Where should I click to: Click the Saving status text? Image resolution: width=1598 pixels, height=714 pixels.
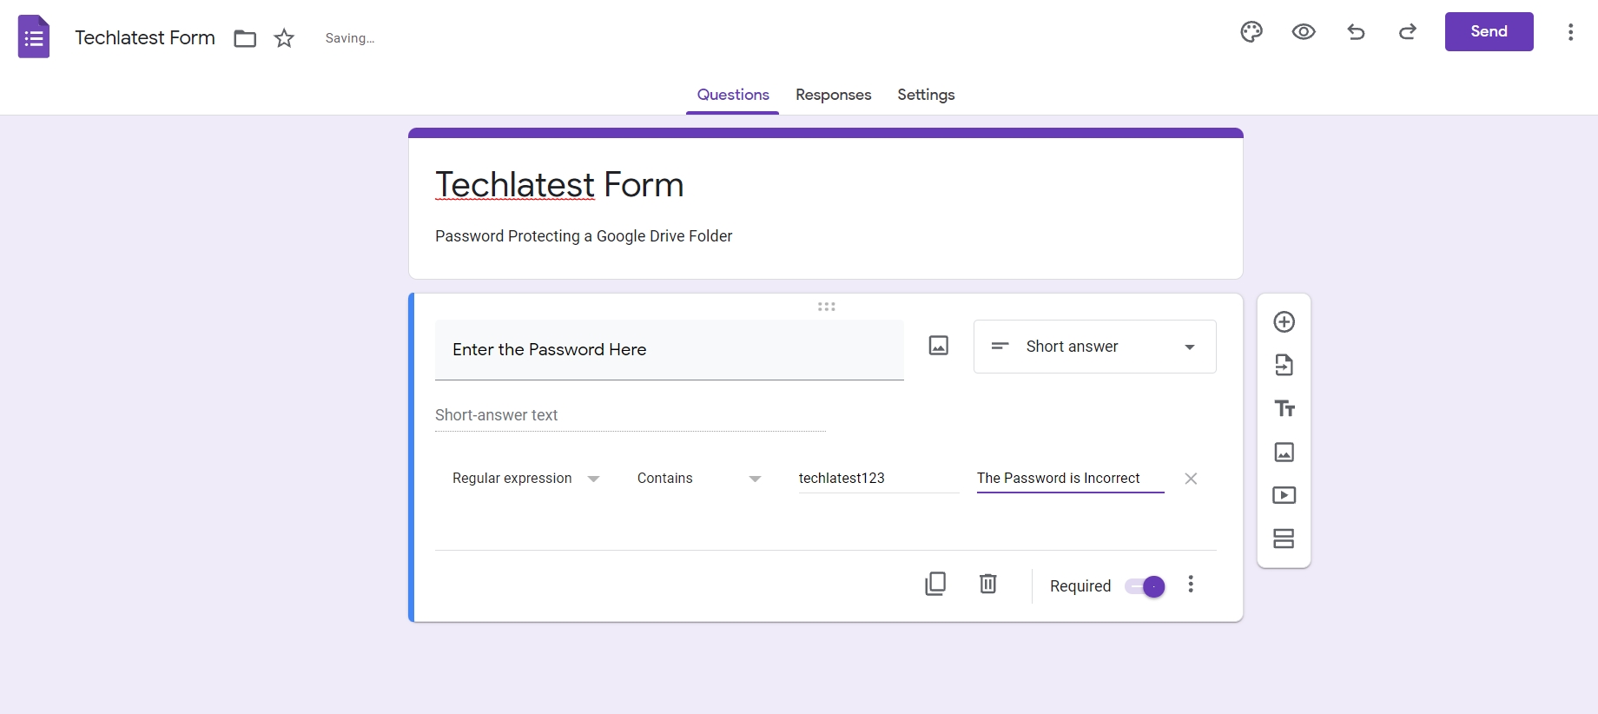[350, 38]
